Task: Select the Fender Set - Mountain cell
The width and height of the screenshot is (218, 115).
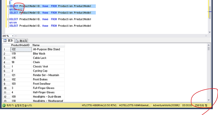Action: tap(48, 75)
